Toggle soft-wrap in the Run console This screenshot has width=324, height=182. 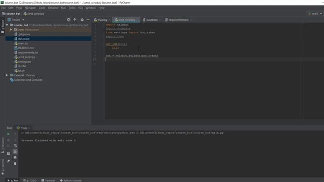click(x=15, y=146)
